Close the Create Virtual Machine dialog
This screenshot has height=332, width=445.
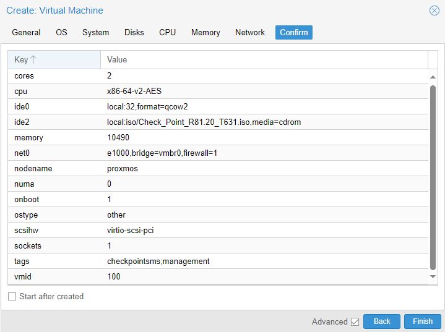[x=434, y=11]
